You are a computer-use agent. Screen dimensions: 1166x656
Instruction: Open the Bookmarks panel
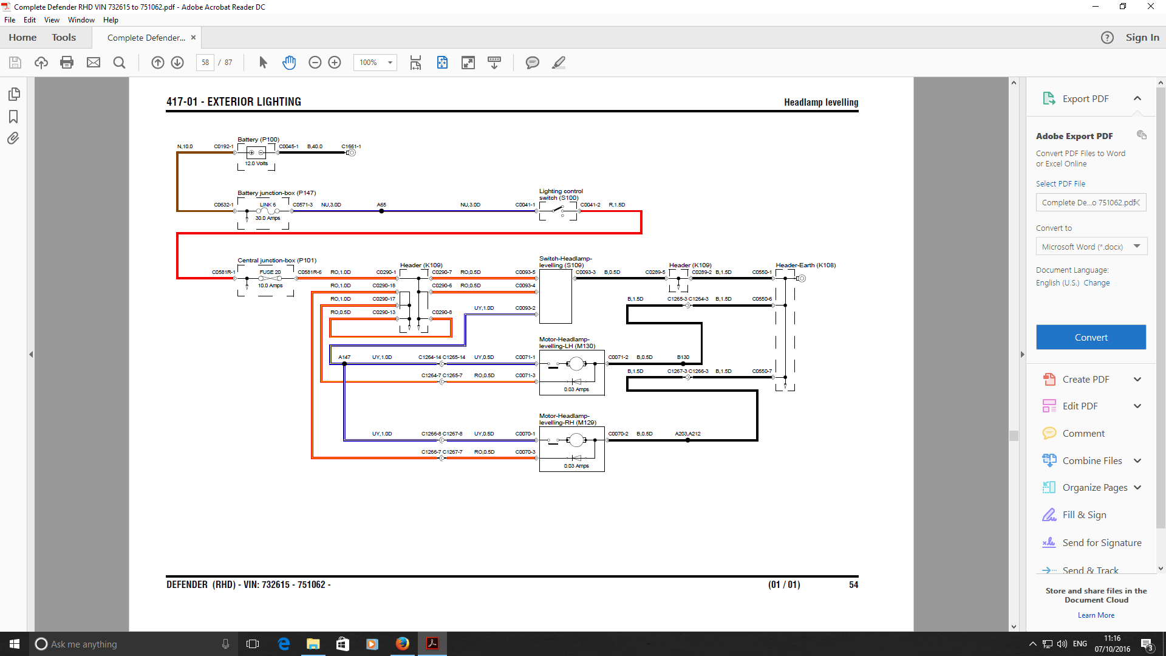pyautogui.click(x=13, y=117)
